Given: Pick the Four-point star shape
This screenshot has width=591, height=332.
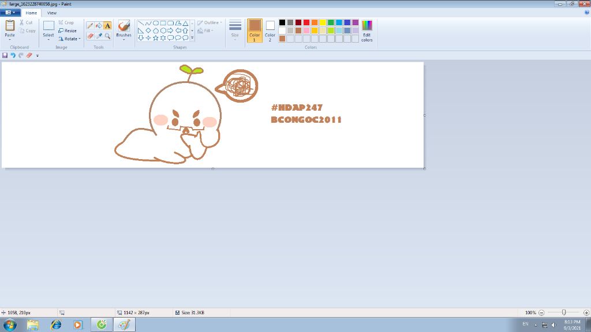Looking at the screenshot, I should coord(148,37).
